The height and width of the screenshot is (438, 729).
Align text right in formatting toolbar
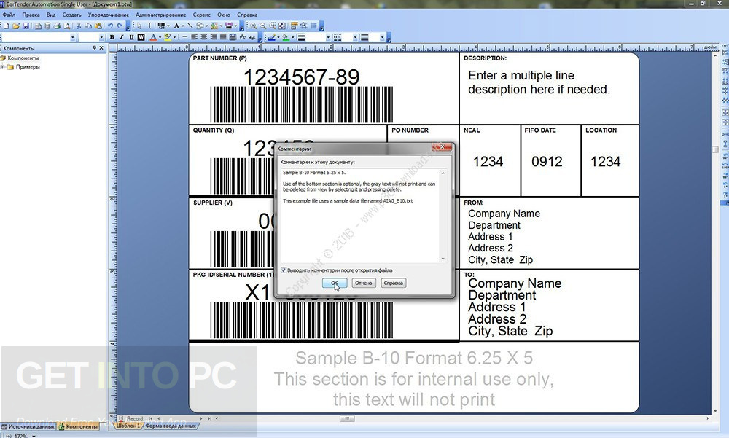[x=214, y=36]
